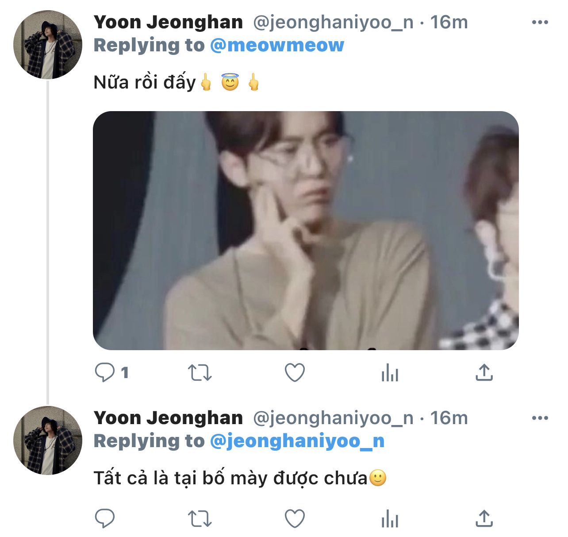Image resolution: width=568 pixels, height=537 pixels.
Task: Reply to the second tweet
Action: click(105, 518)
